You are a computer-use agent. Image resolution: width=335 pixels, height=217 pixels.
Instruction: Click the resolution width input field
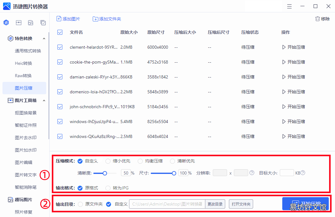pos(220,173)
